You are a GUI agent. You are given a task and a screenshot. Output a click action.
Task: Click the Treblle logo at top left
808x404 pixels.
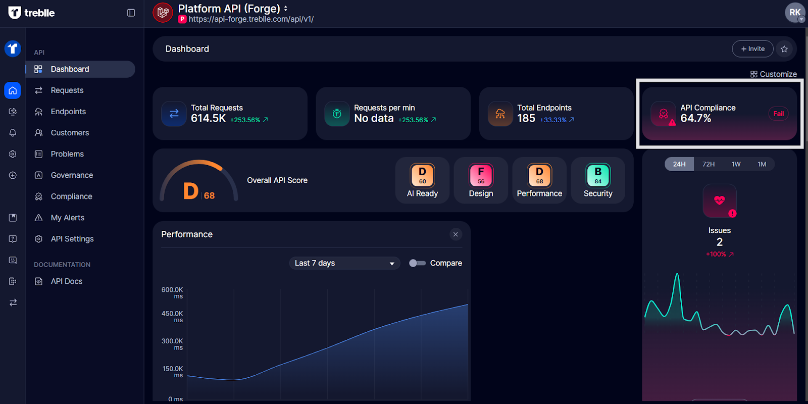click(31, 13)
